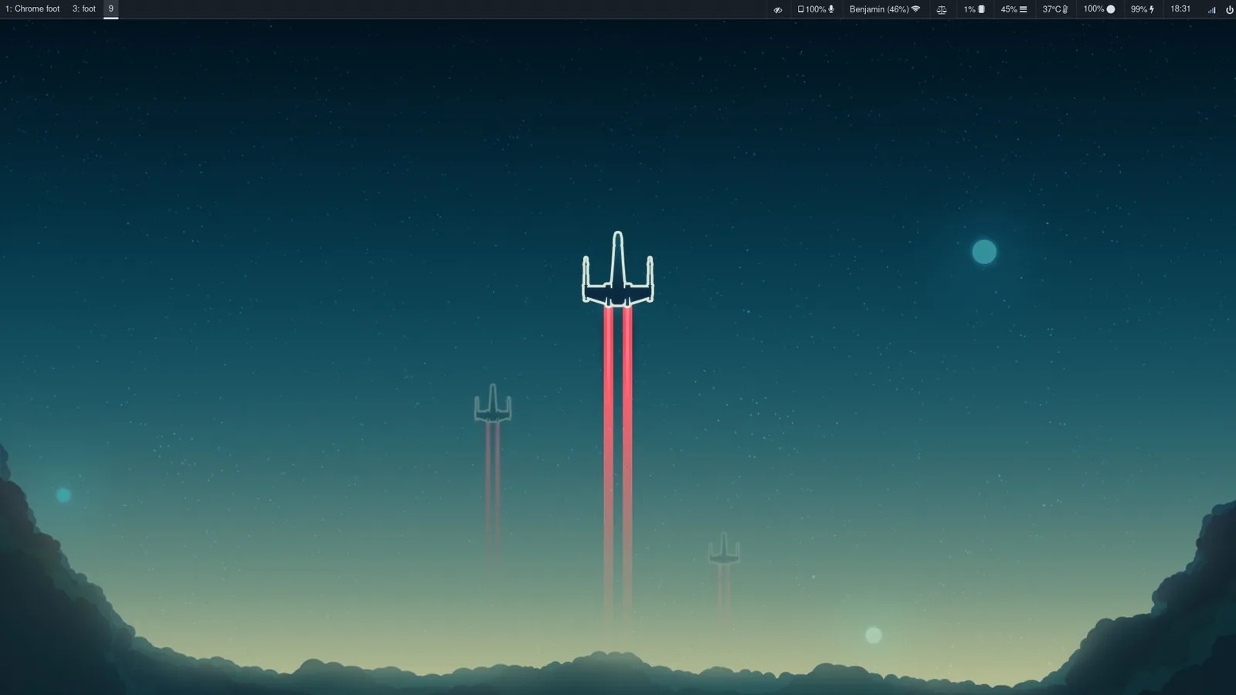Click the 1% CPU usage module
This screenshot has width=1236, height=695.
[974, 9]
